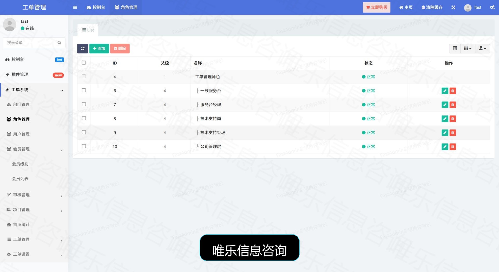
Task: Edit the 服务台经理 role
Action: [x=445, y=105]
